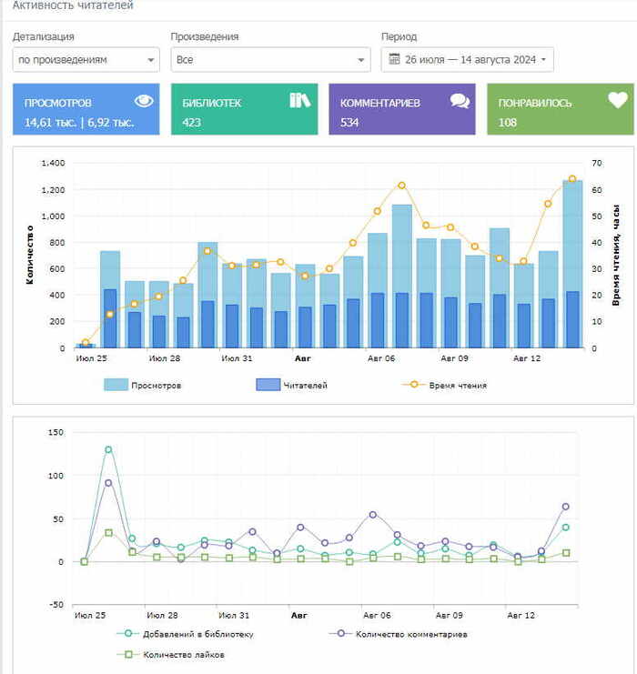Open the period date range picker

point(468,60)
